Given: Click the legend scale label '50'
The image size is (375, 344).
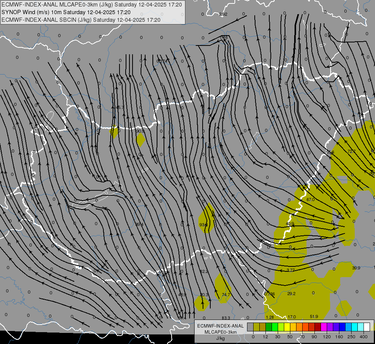Looking at the screenshot, I should (x=290, y=337).
